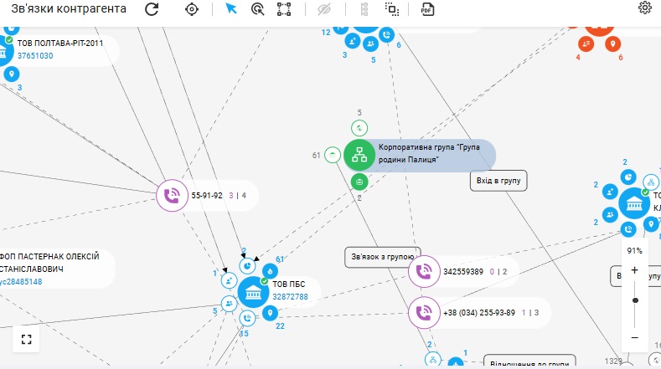Expand location satellite with 22 on ТОВ ПБС
This screenshot has width=661, height=369.
[x=269, y=313]
